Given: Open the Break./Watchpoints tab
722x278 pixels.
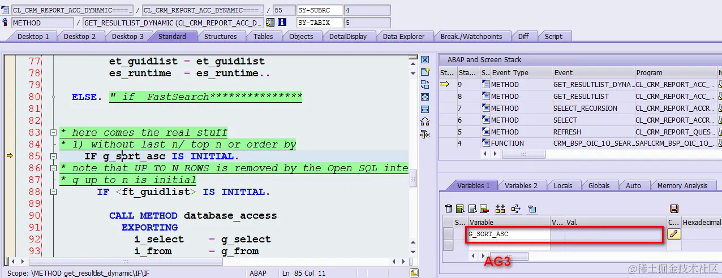Looking at the screenshot, I should (x=471, y=36).
